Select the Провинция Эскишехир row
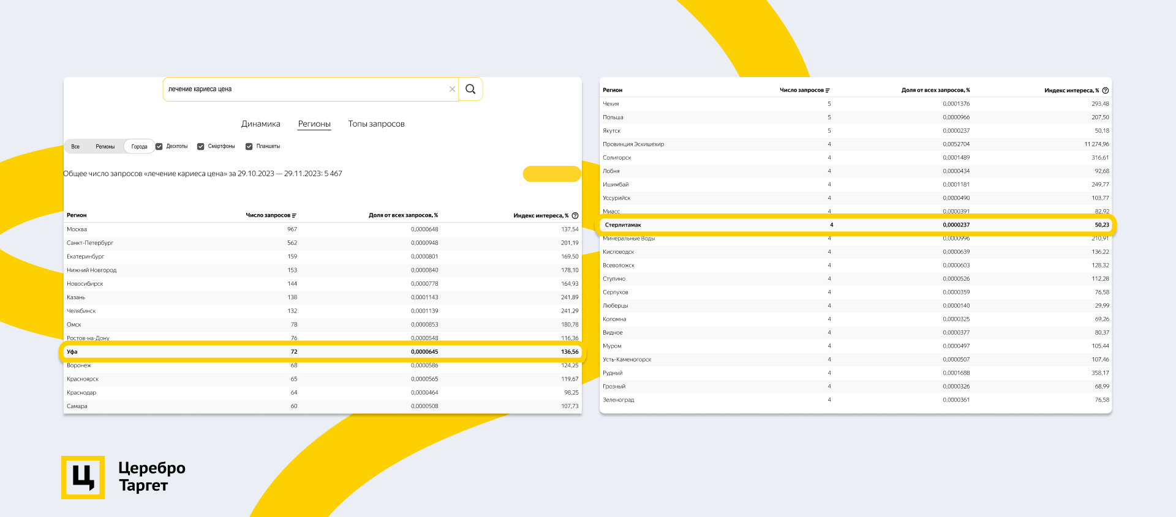Image resolution: width=1176 pixels, height=517 pixels. [x=856, y=144]
